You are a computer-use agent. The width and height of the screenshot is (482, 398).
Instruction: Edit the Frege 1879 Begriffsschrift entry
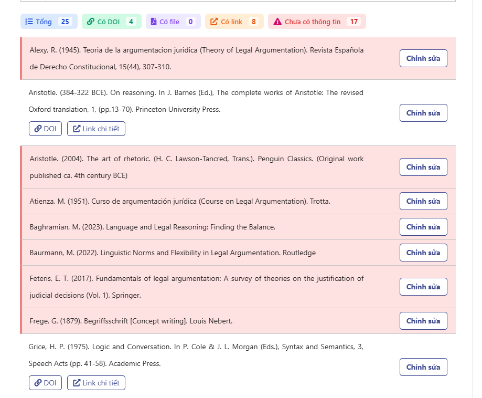(423, 321)
